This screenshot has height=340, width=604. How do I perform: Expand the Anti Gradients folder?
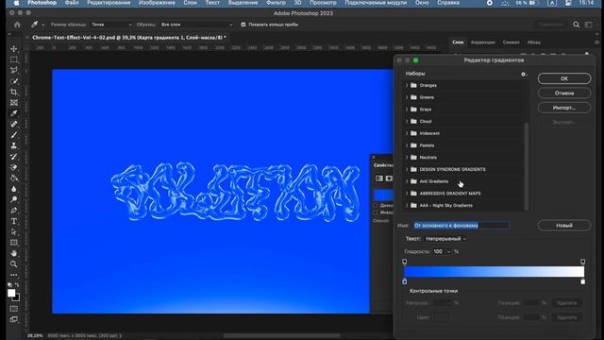tap(407, 181)
